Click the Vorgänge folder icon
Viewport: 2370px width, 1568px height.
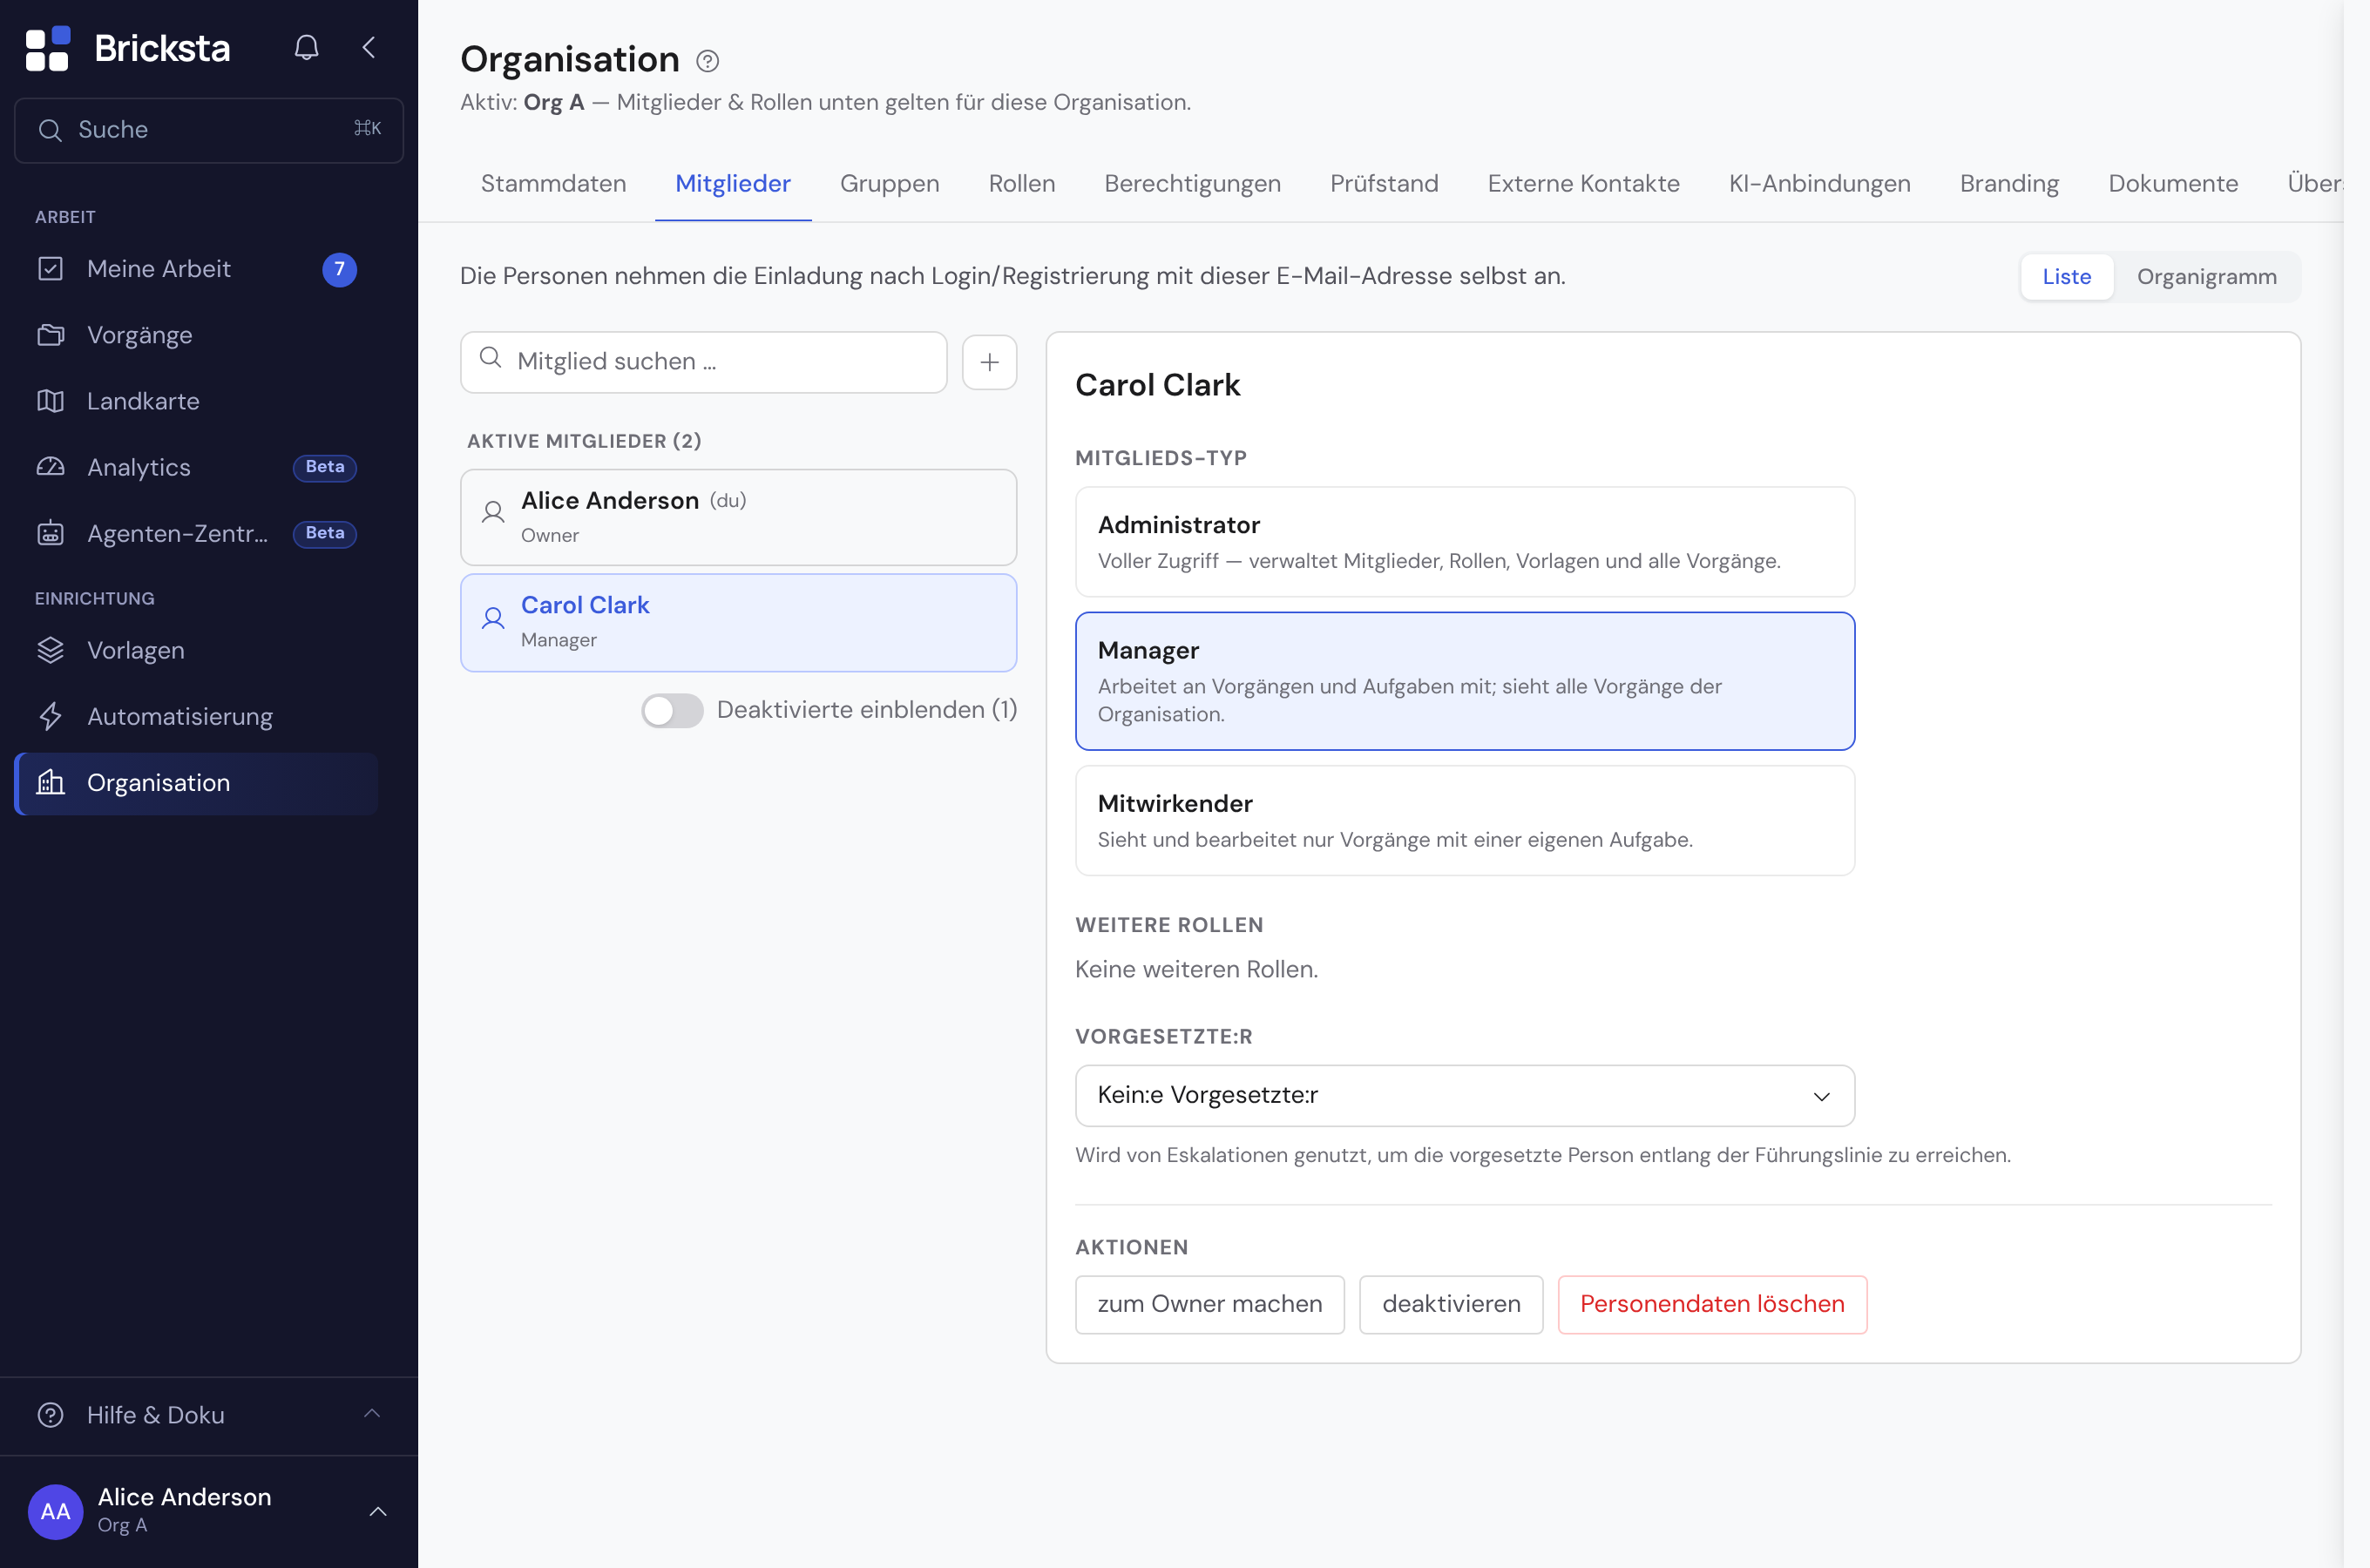(50, 335)
